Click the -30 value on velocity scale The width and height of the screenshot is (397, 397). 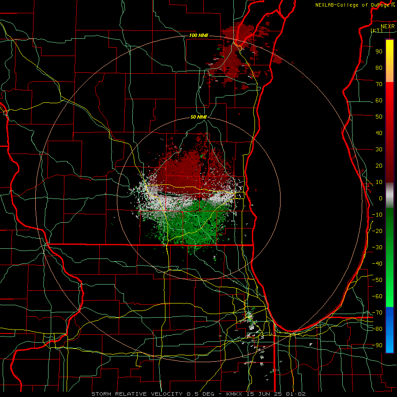pyautogui.click(x=377, y=247)
